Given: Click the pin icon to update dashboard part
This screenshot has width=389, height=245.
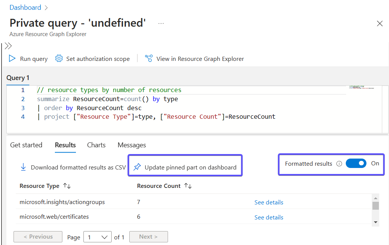Looking at the screenshot, I should [x=137, y=167].
